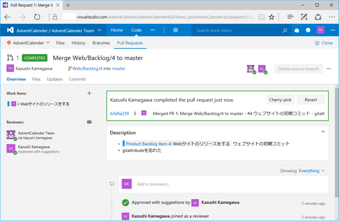339x221 pixels.
Task: Click the KK approved reviewer avatar at top
Action: click(262, 69)
